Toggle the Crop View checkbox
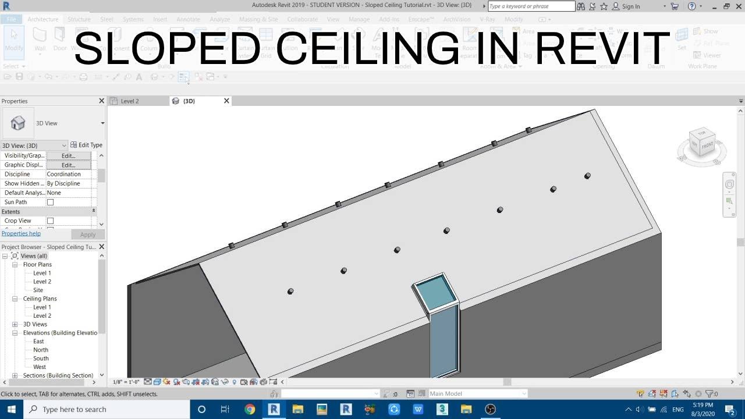The width and height of the screenshot is (745, 419). click(50, 221)
